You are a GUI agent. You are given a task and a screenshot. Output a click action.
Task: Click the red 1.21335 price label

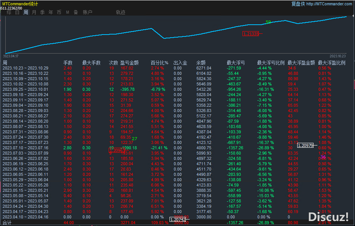250,34
